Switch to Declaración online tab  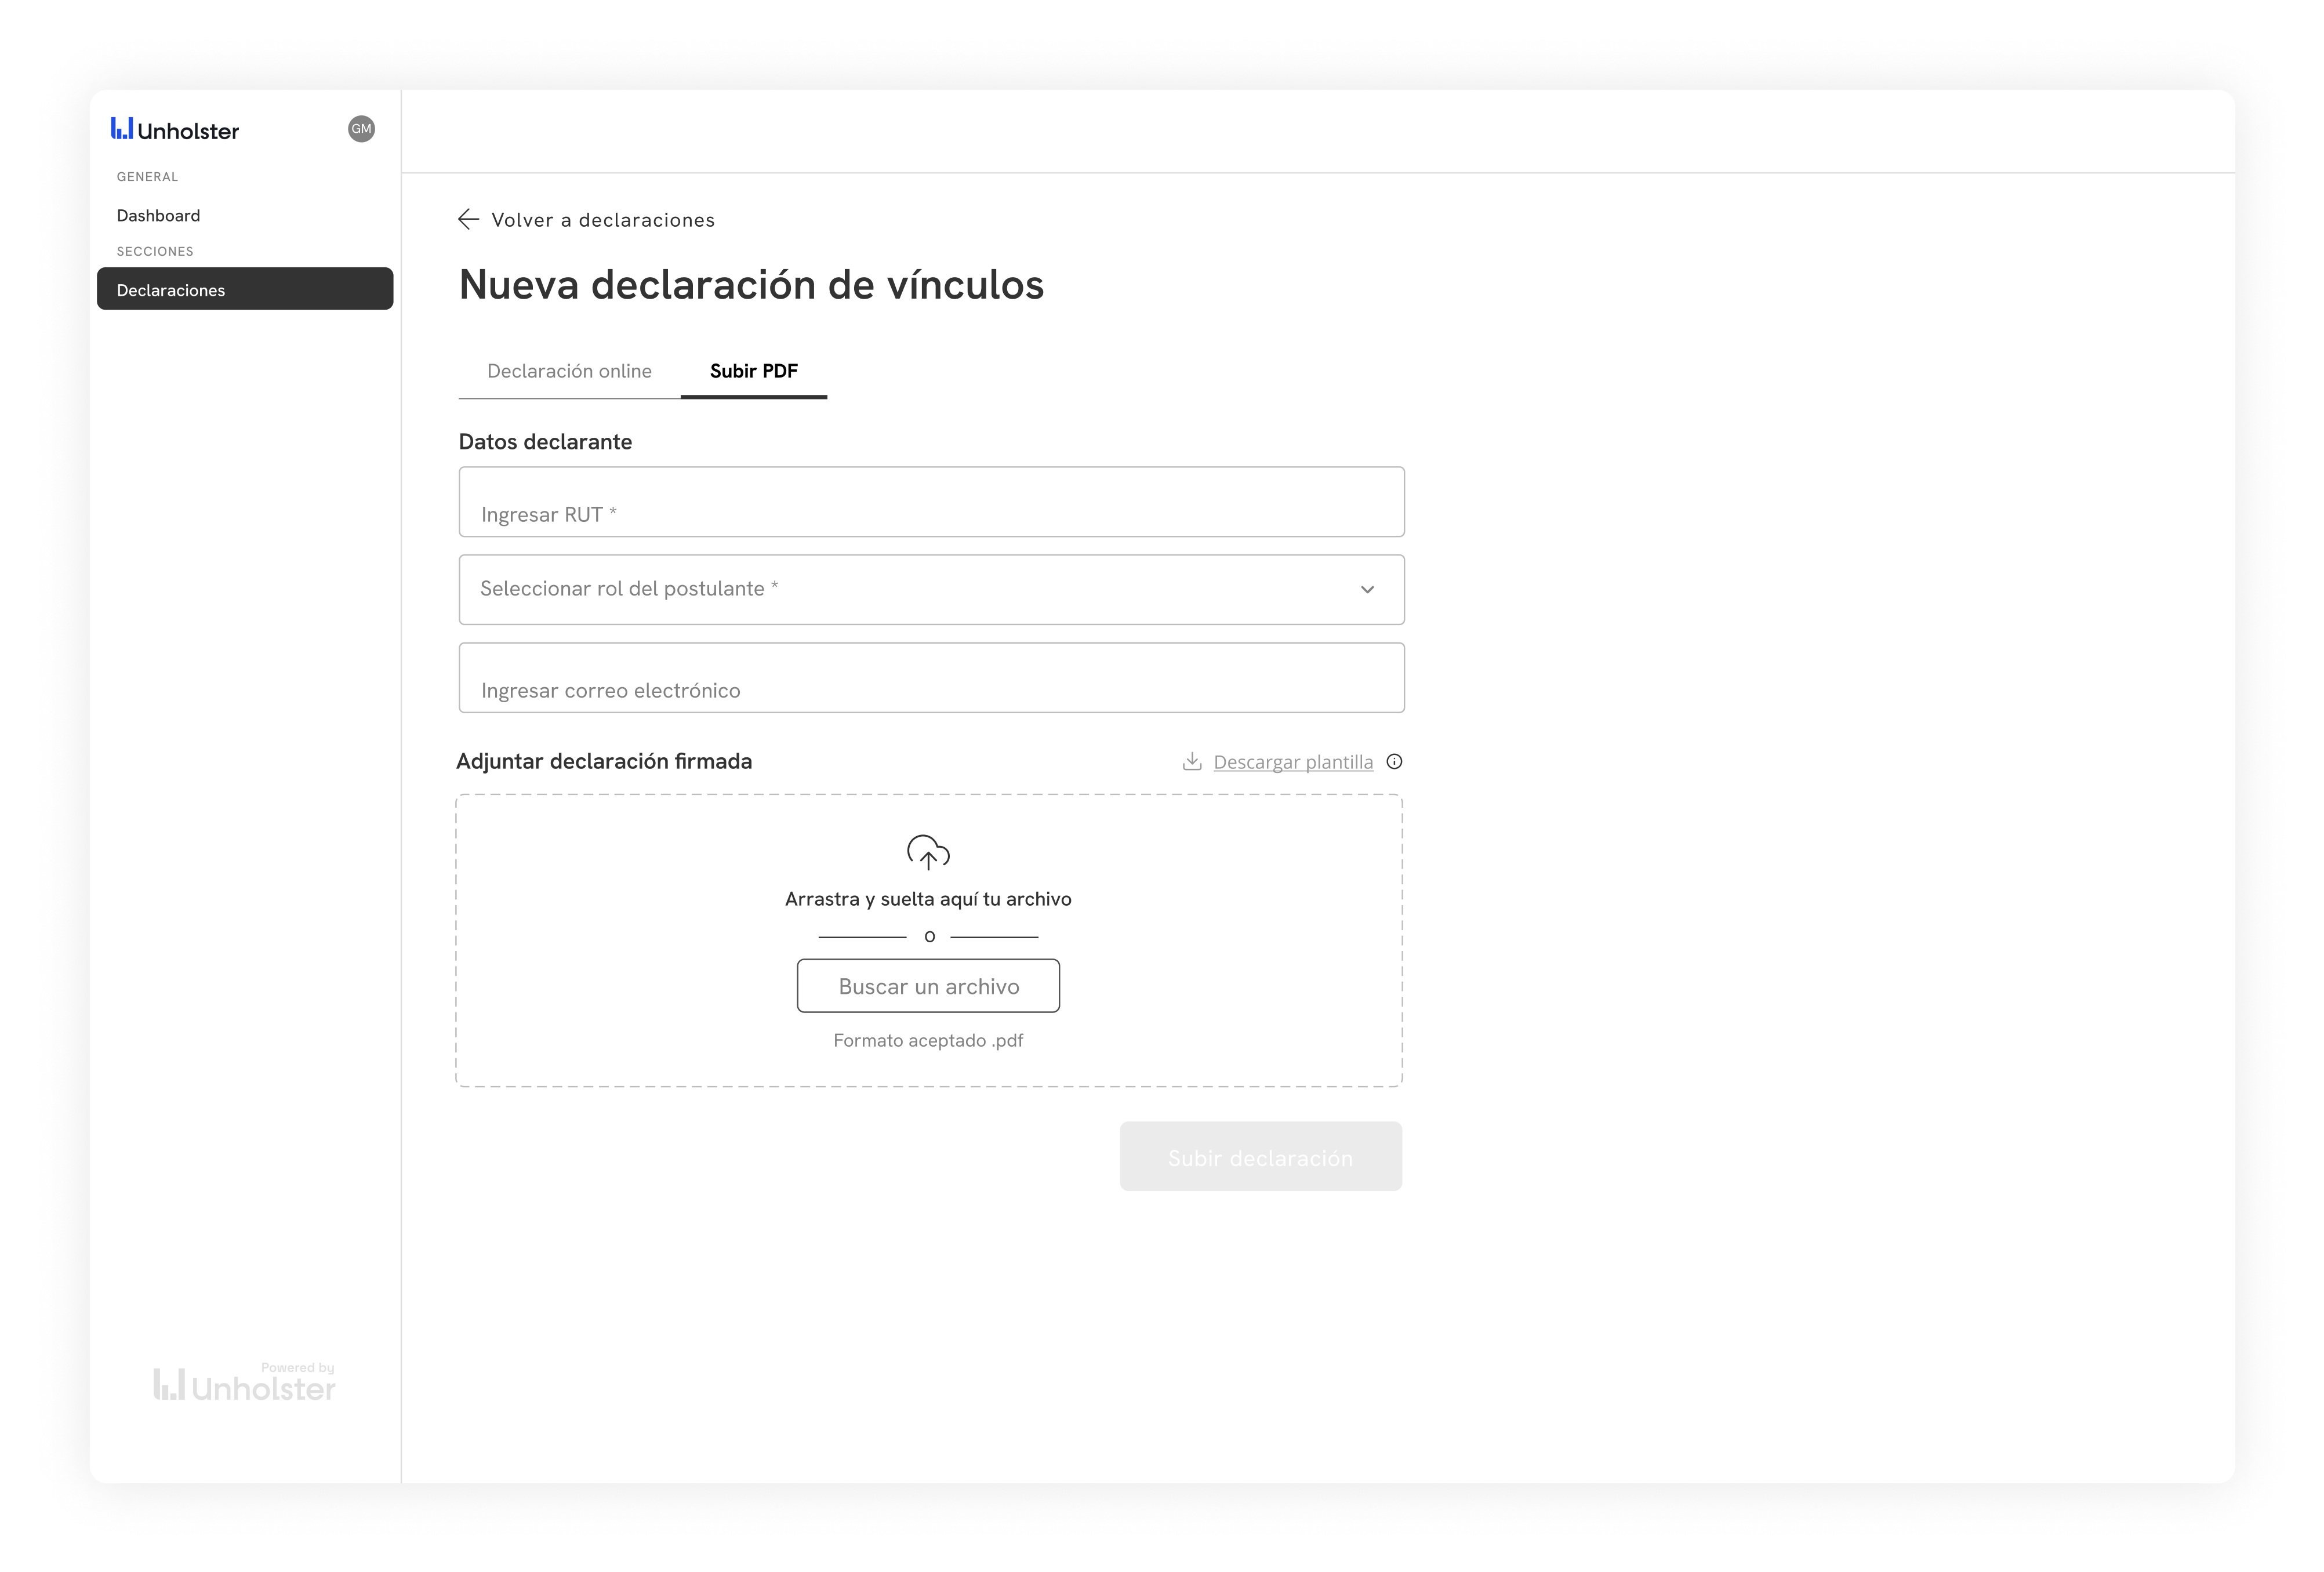tap(569, 371)
